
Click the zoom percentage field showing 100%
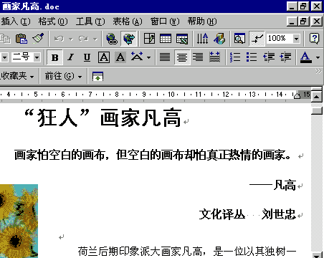[x=280, y=39]
